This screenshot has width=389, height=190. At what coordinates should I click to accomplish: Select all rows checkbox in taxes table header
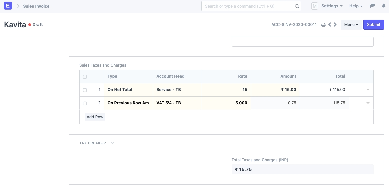(x=85, y=77)
